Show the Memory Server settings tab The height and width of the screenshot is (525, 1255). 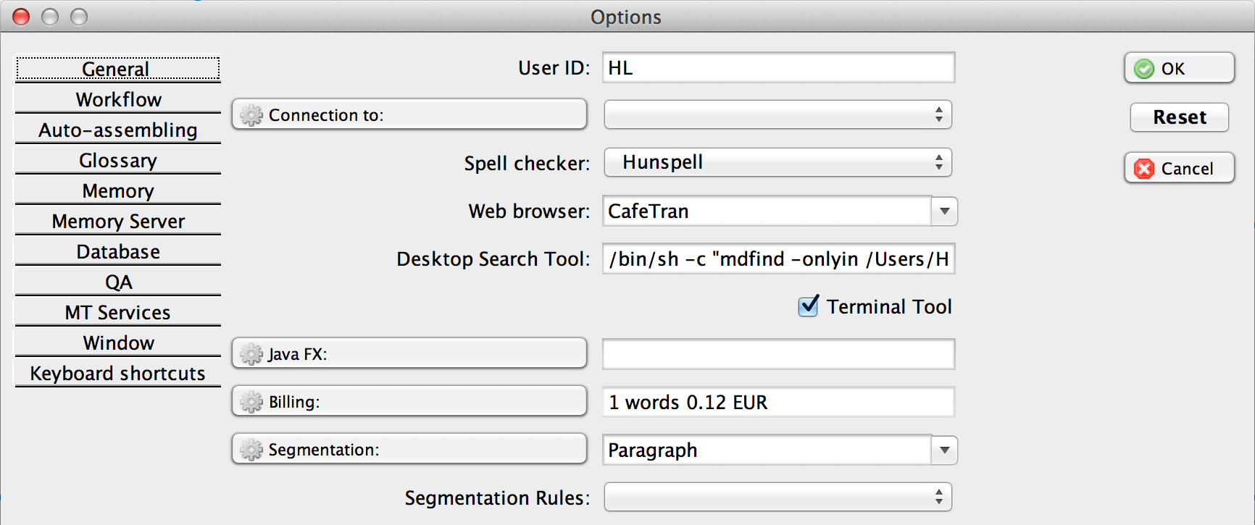(118, 221)
